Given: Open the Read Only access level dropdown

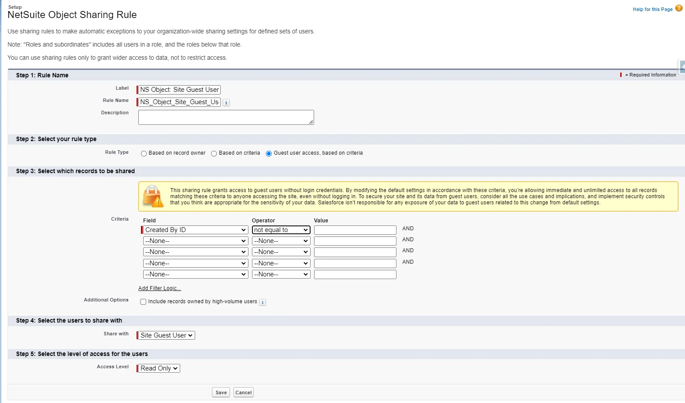Looking at the screenshot, I should pyautogui.click(x=159, y=368).
